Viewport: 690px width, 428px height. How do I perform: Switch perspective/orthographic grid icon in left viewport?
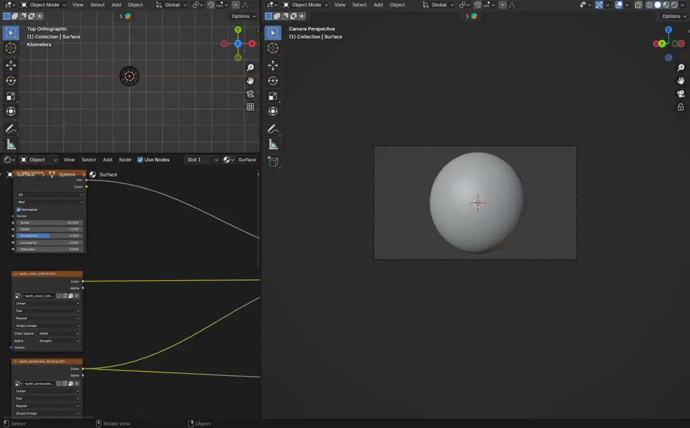250,107
